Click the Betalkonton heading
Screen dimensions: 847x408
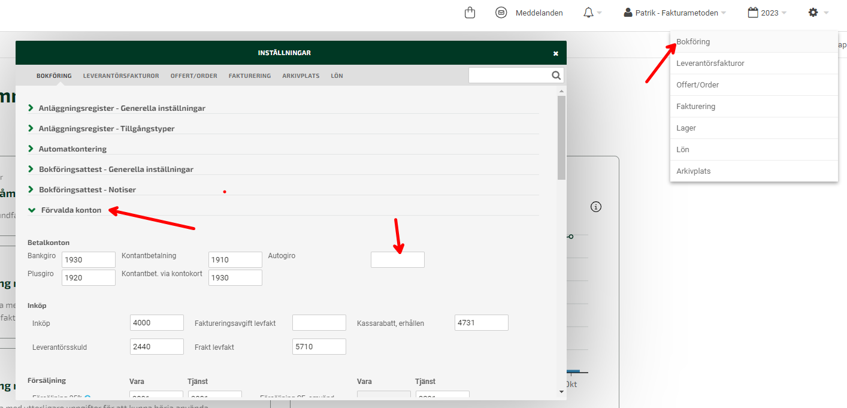pos(49,243)
